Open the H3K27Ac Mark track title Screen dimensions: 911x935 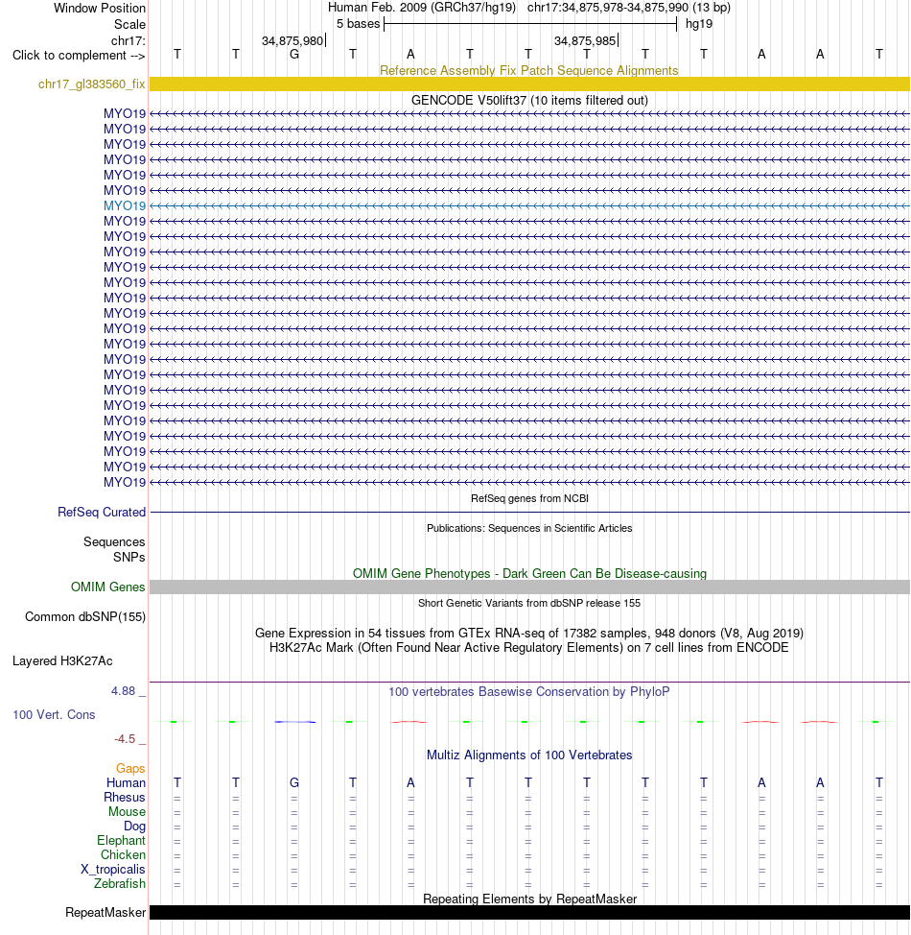pyautogui.click(x=529, y=648)
